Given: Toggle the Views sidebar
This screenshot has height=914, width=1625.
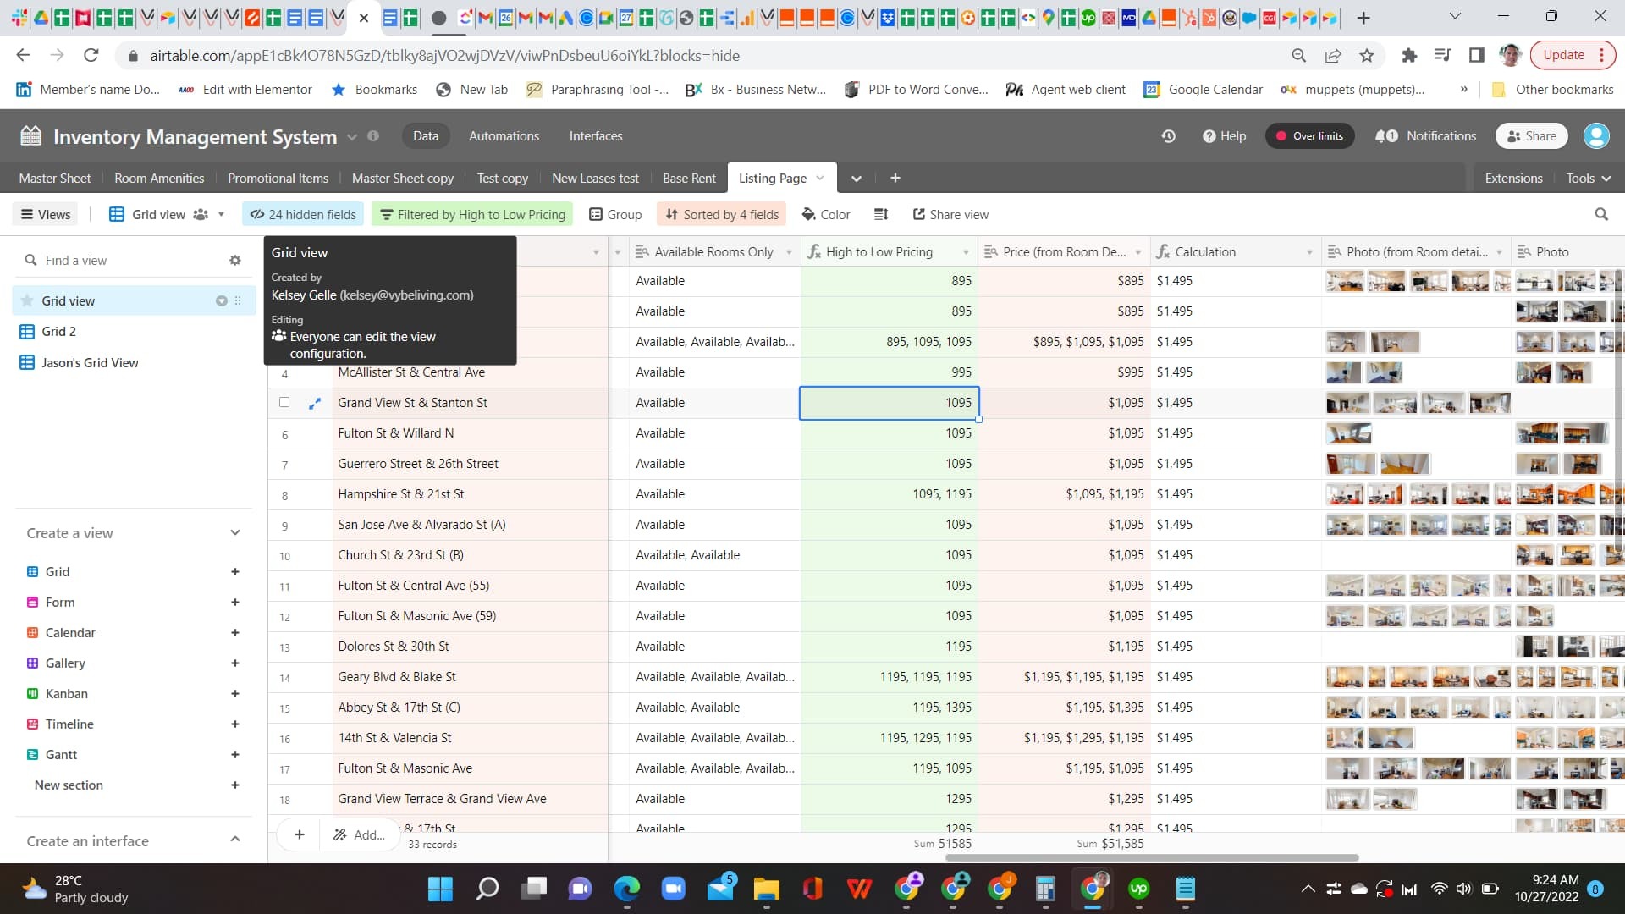Looking at the screenshot, I should tap(46, 215).
